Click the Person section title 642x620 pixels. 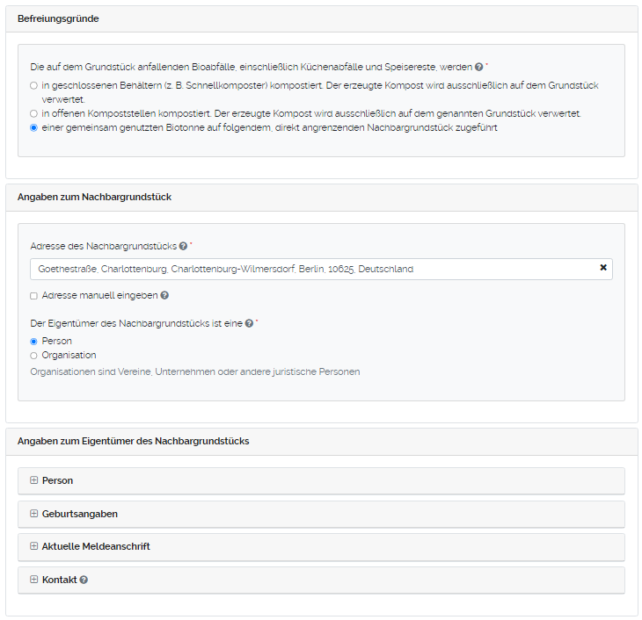pos(57,480)
